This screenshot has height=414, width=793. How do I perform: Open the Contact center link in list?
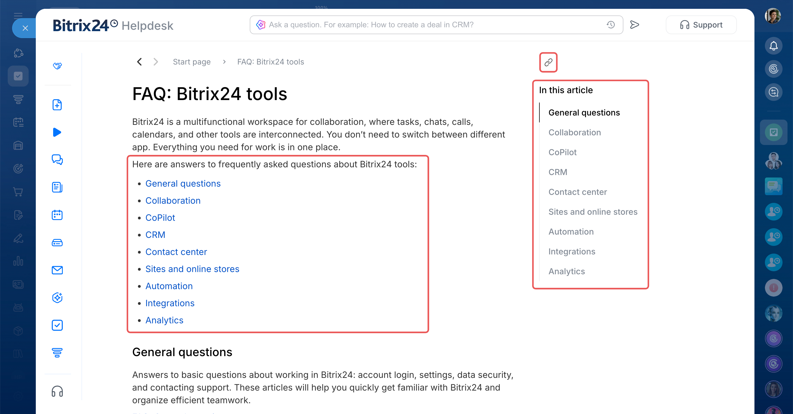176,252
